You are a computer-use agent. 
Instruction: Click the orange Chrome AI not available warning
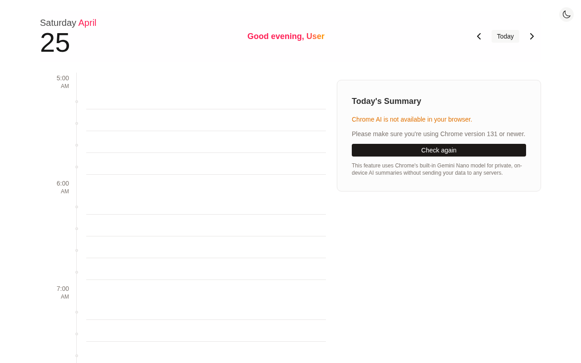point(412,119)
